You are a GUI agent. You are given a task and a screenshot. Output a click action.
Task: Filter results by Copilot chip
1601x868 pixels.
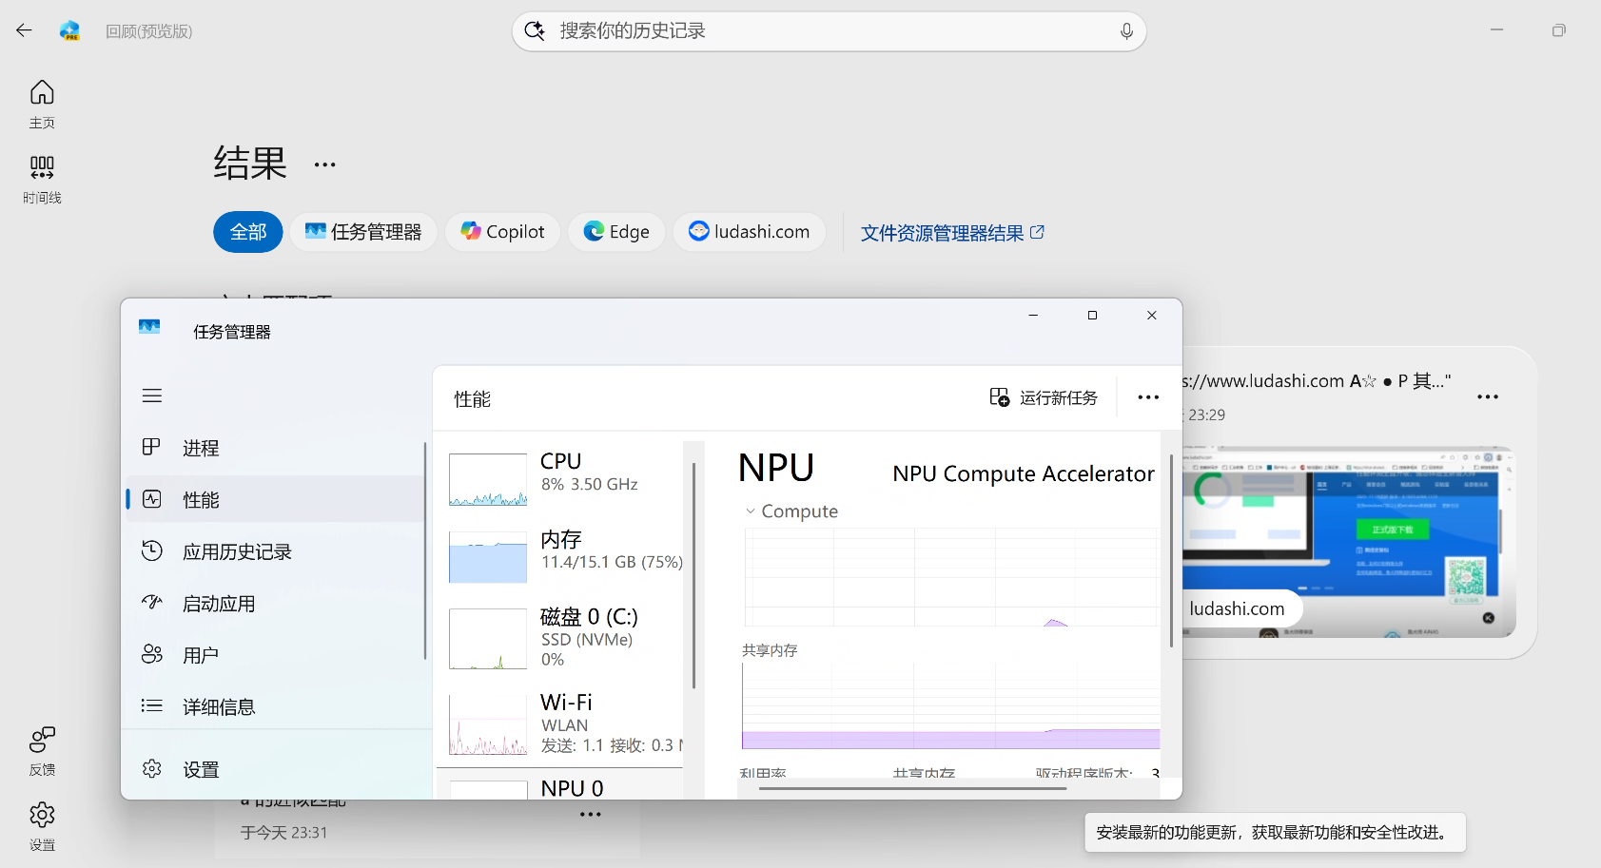click(x=502, y=232)
